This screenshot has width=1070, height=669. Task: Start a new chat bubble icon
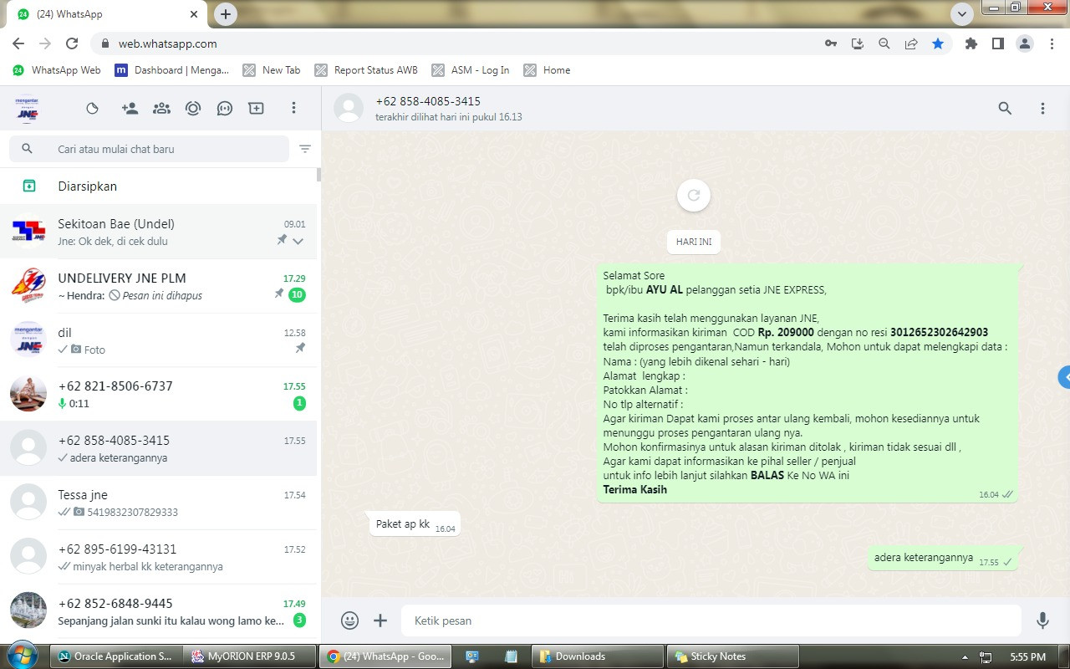tap(224, 108)
